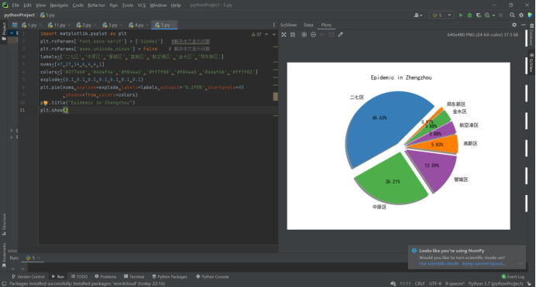Viewport: 536px width, 287px height.
Task: Toggle the SciView tool window on right sidebar
Action: (x=531, y=63)
